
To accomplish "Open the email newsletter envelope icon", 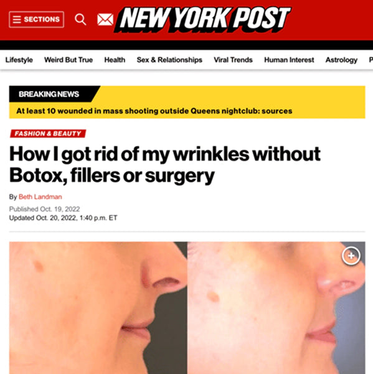I will [x=105, y=19].
